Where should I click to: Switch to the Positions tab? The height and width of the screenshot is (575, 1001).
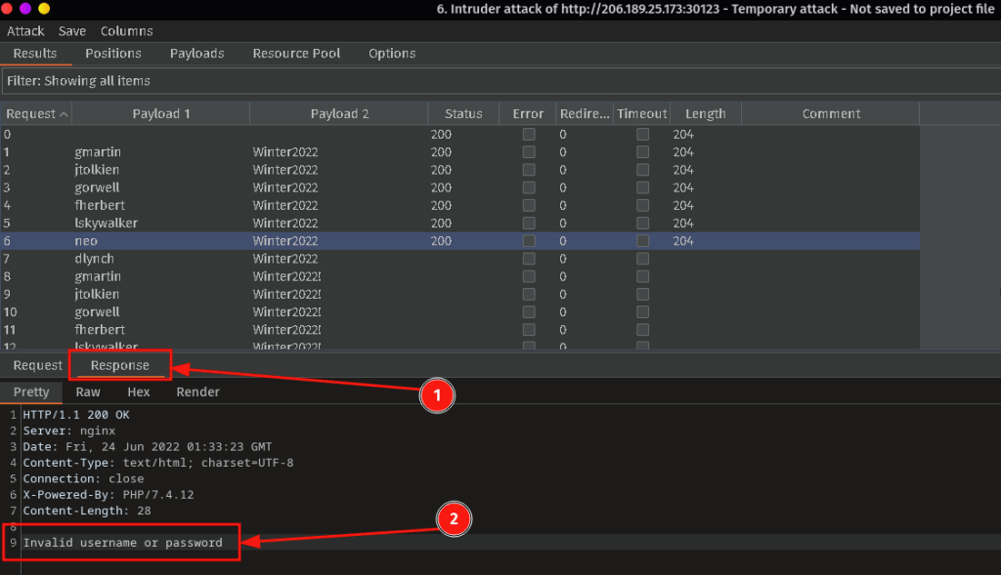click(112, 54)
